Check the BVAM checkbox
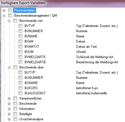Screen dimensions: 125x122 click(x=21, y=41)
